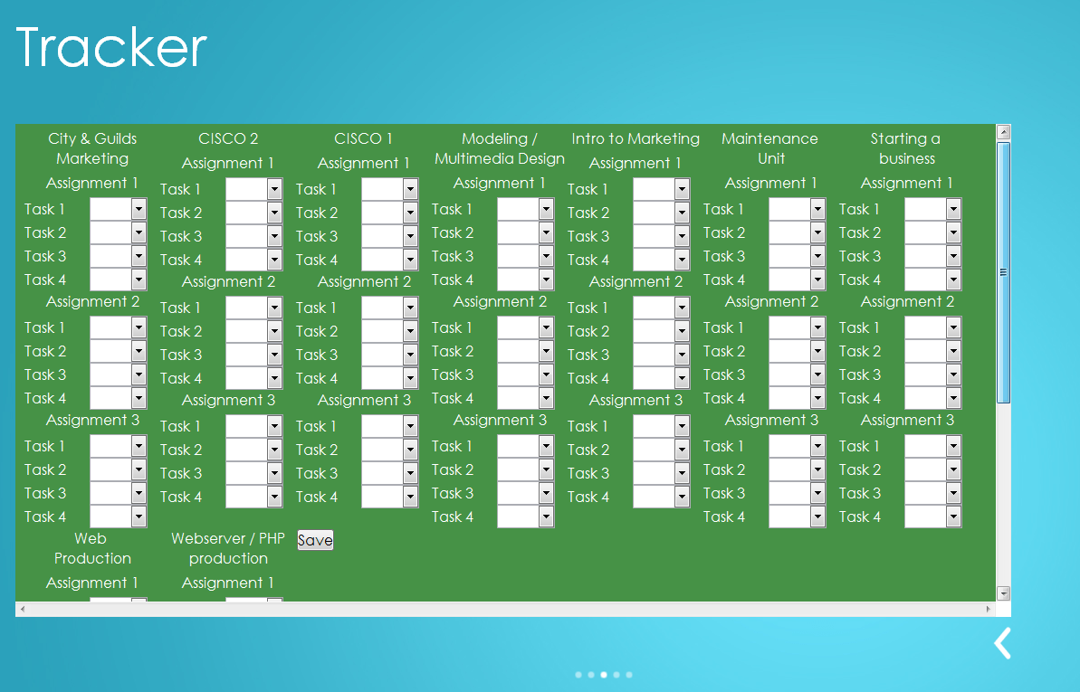Screen dimensions: 1080x692
Task: Click horizontal scrollbar left arrow
Action: tap(23, 610)
